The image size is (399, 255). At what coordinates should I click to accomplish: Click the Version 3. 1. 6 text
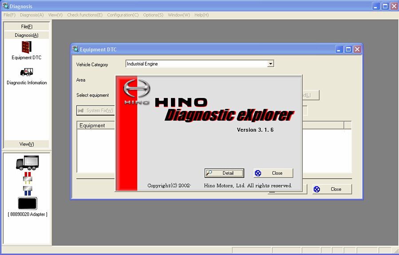pos(255,130)
